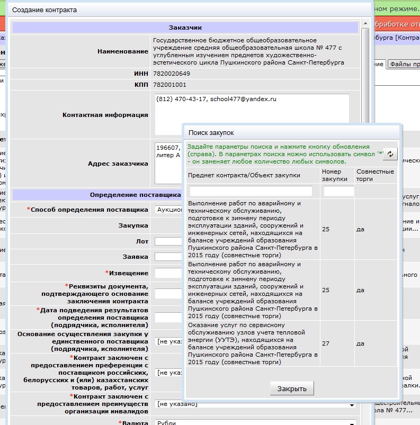Click scroll up arrow of contract form
The image size is (420, 425).
point(365,24)
